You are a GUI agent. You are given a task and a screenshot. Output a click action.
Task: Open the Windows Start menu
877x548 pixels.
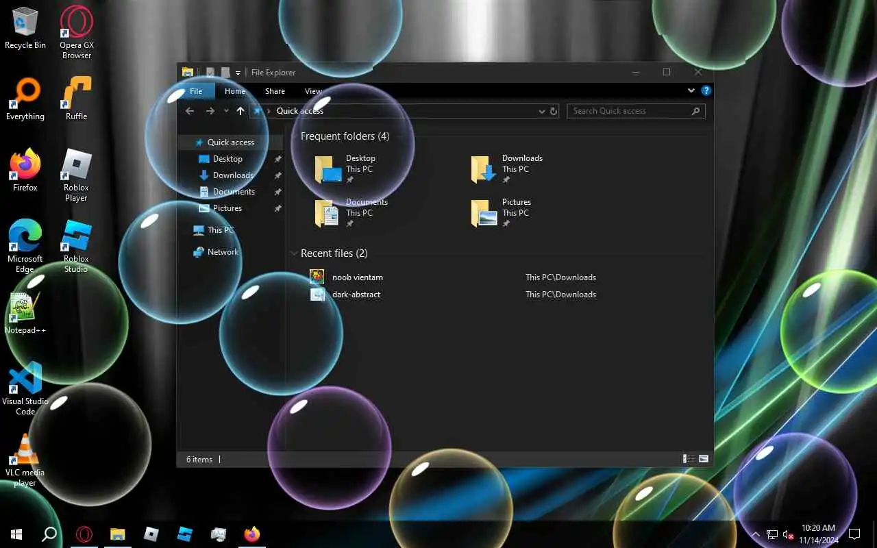pos(16,534)
